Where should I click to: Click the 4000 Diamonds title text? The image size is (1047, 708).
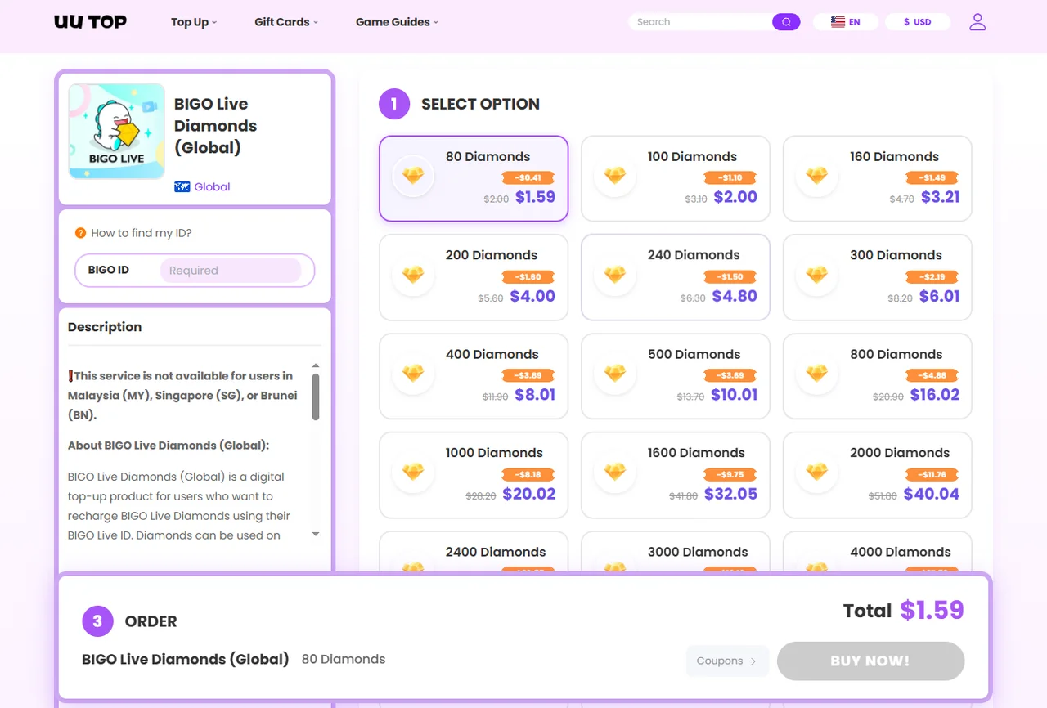point(901,553)
